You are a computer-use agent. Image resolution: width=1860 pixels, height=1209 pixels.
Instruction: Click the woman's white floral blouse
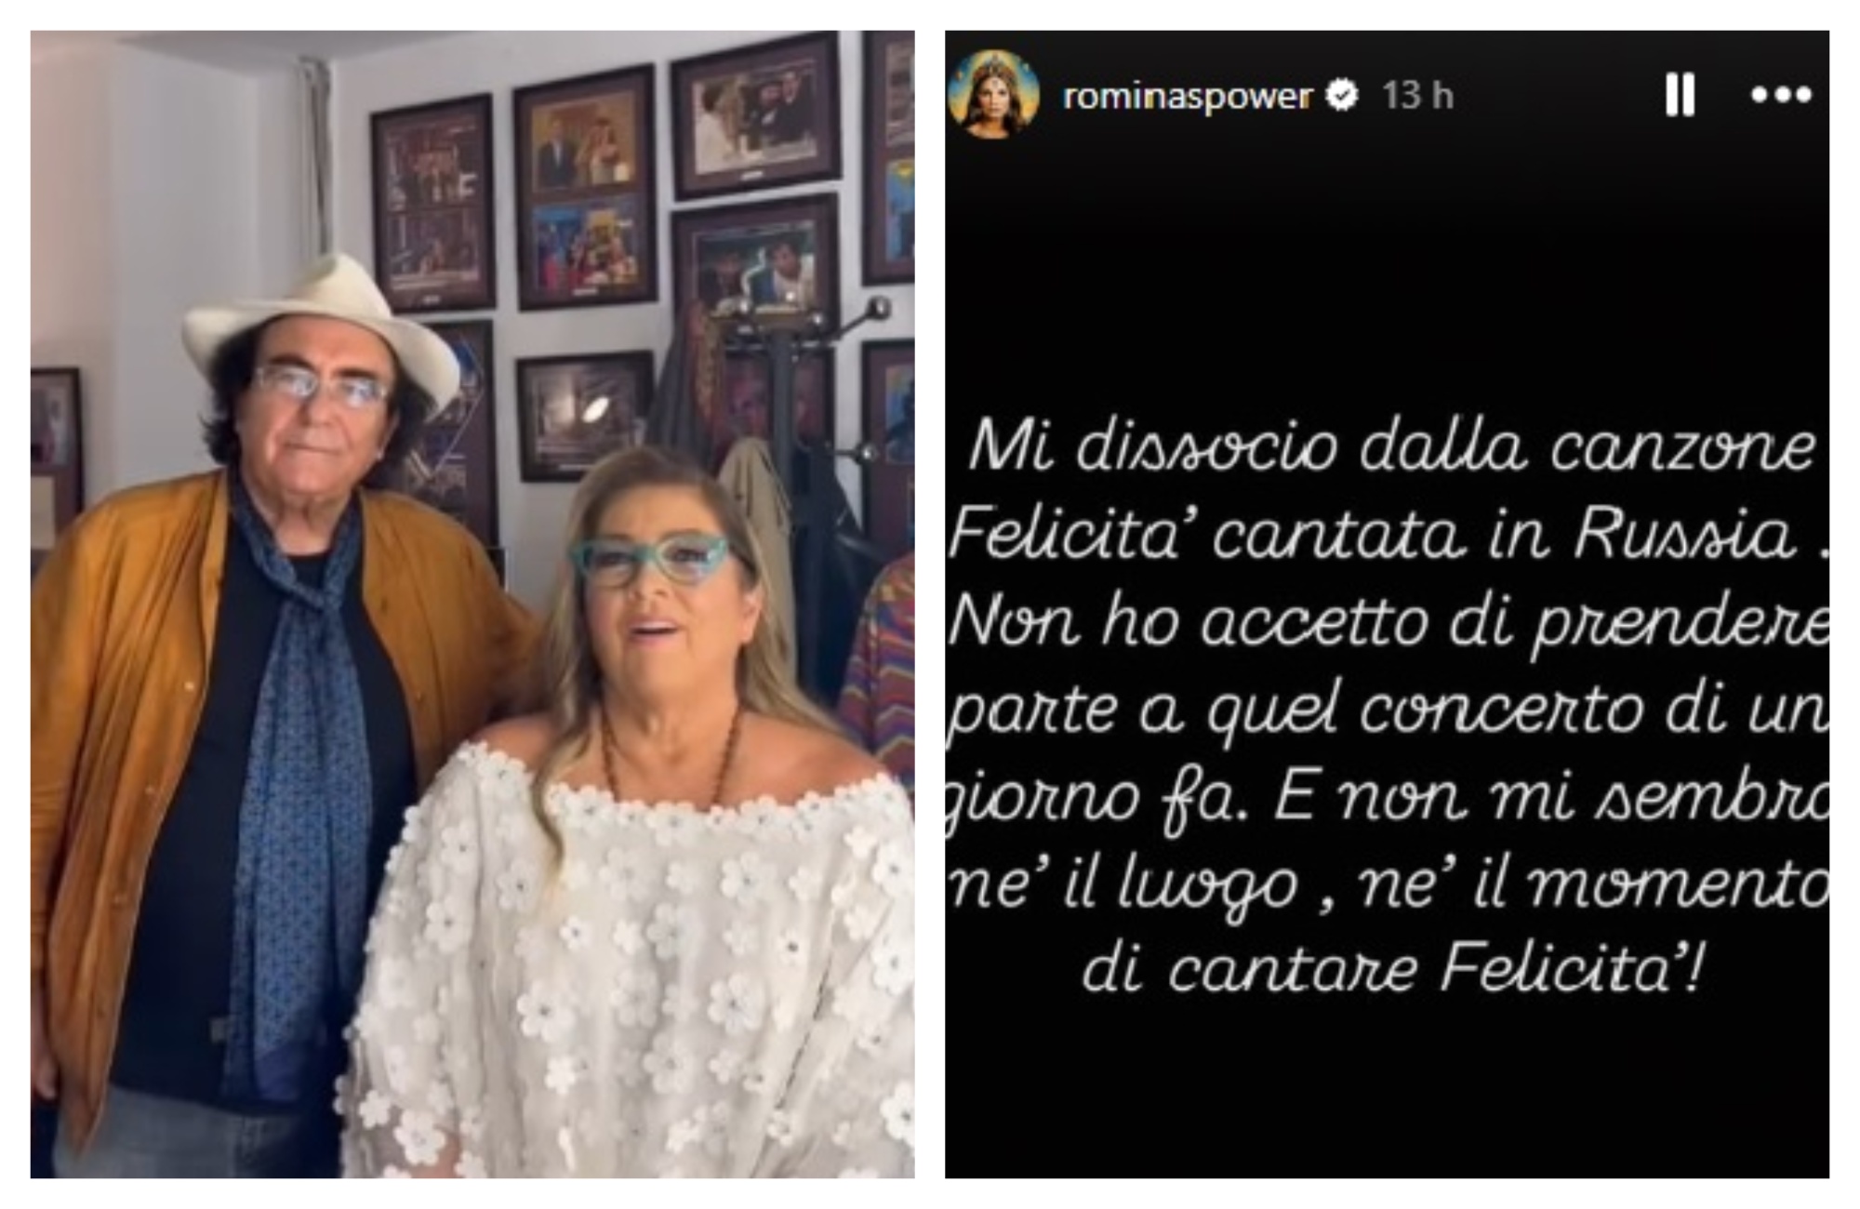[632, 967]
